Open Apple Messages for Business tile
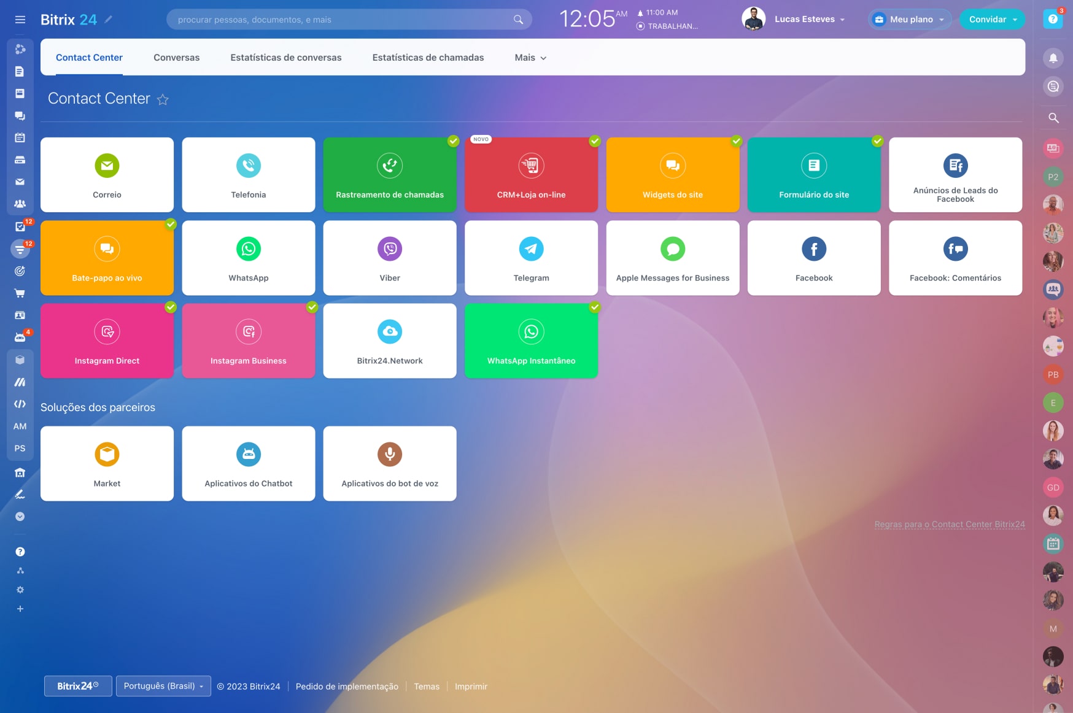The height and width of the screenshot is (713, 1073). pyautogui.click(x=672, y=258)
